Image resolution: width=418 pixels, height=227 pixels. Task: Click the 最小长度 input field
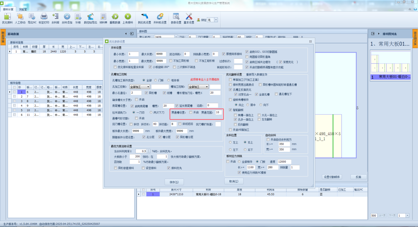[x=133, y=54]
